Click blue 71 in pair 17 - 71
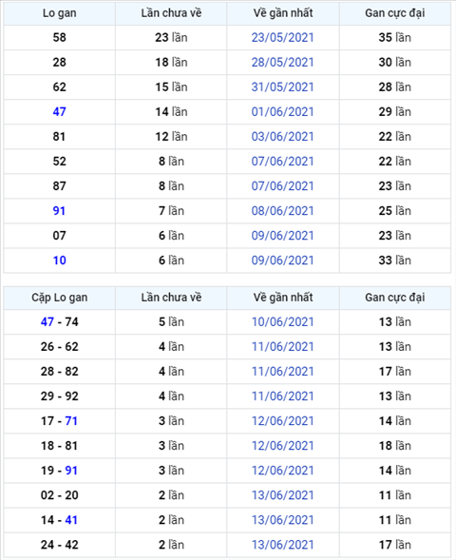The image size is (456, 560). pos(71,421)
